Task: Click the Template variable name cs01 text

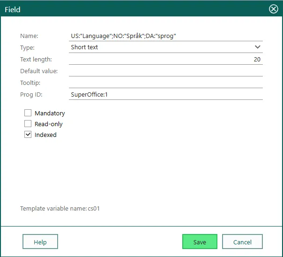Action: 60,208
